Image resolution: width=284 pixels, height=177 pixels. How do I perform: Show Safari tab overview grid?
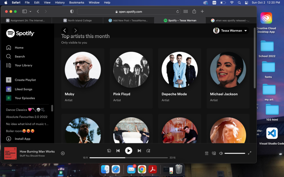coord(186,11)
